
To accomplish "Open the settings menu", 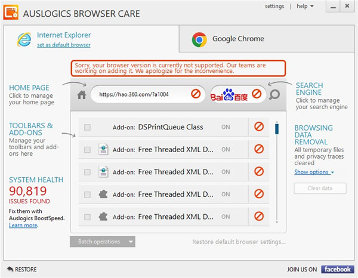I will [x=274, y=6].
